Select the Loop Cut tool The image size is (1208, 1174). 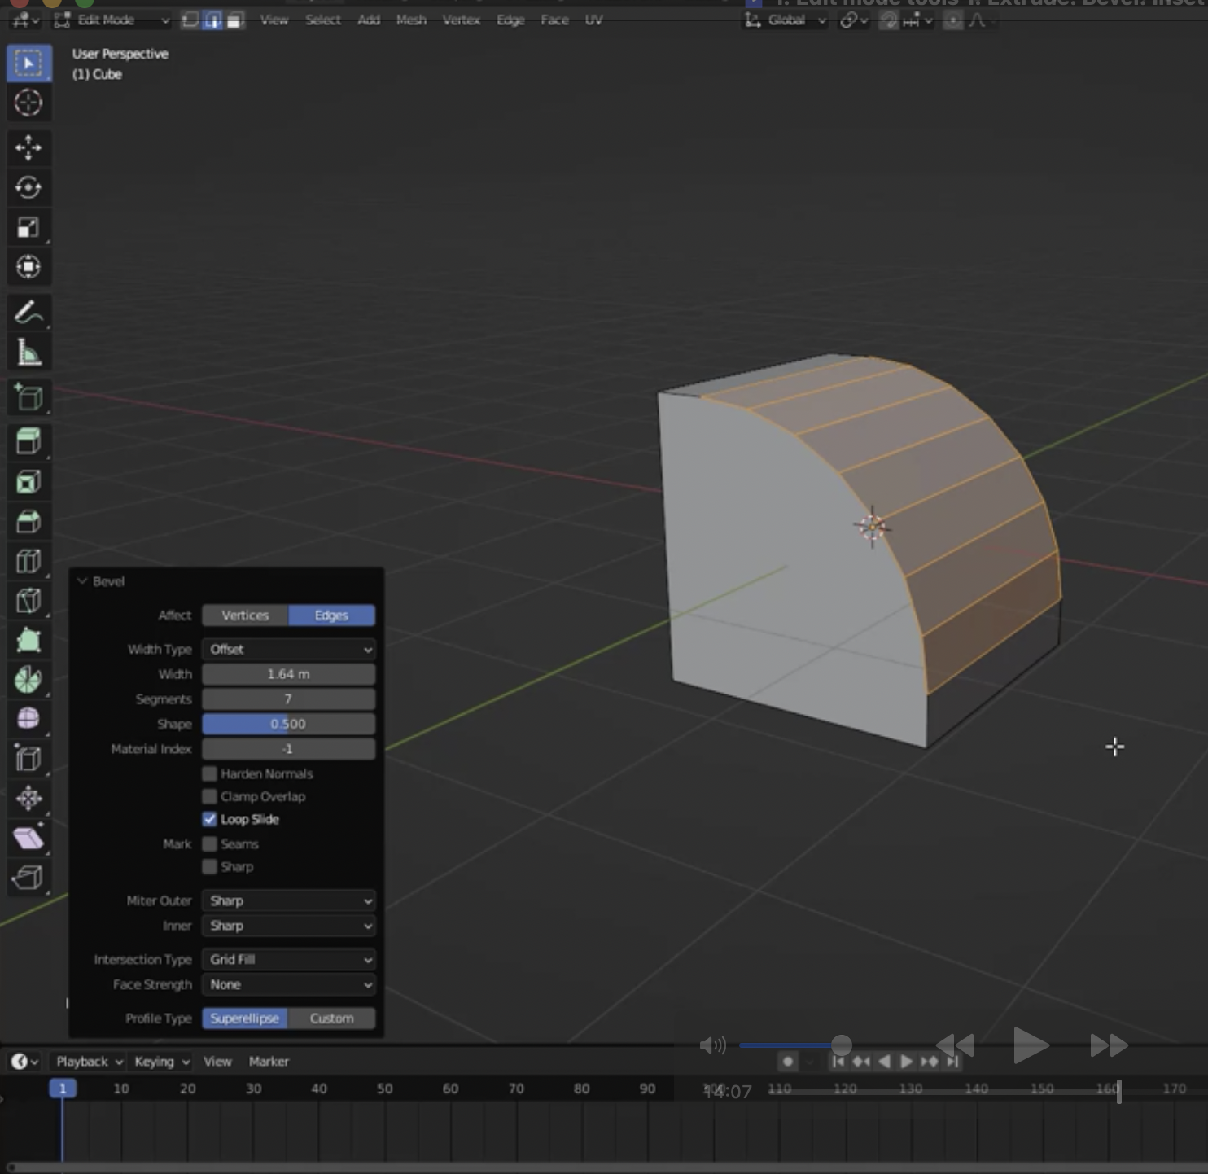pyautogui.click(x=28, y=561)
